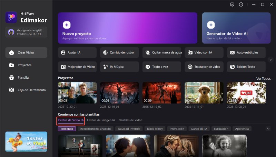276x157 pixels.
Task: Click the Créditos de IA account text
Action: [x=30, y=34]
